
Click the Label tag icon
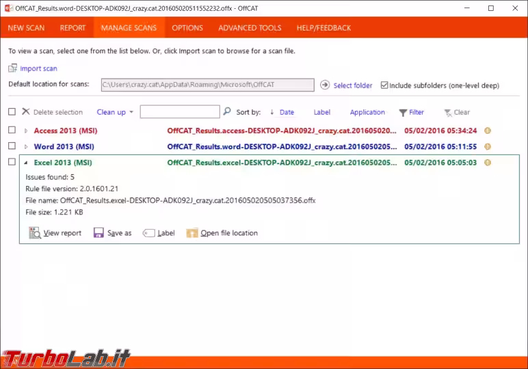click(148, 233)
